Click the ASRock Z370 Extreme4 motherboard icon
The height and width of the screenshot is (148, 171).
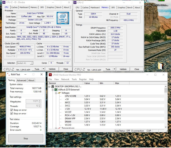click(x=56, y=90)
